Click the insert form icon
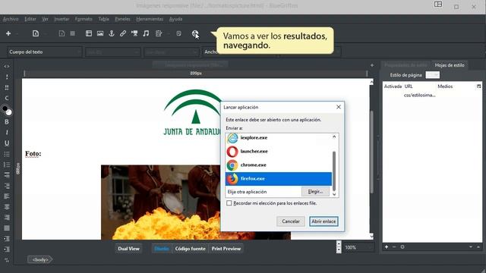Screen dimensions: 486x273 click(x=159, y=33)
